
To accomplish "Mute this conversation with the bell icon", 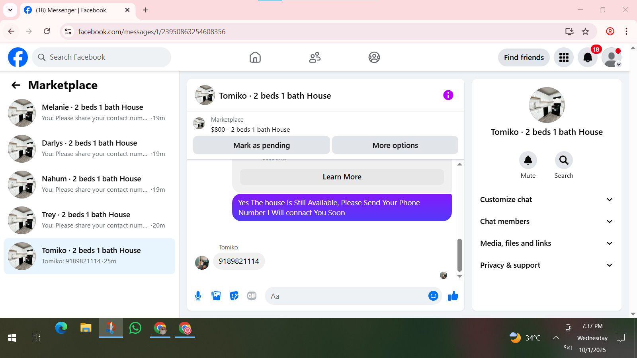I will click(528, 160).
